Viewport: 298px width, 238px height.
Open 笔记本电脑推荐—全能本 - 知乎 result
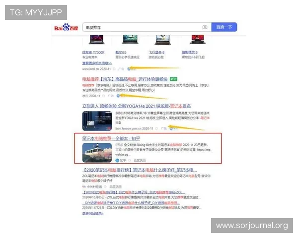pyautogui.click(x=111, y=138)
